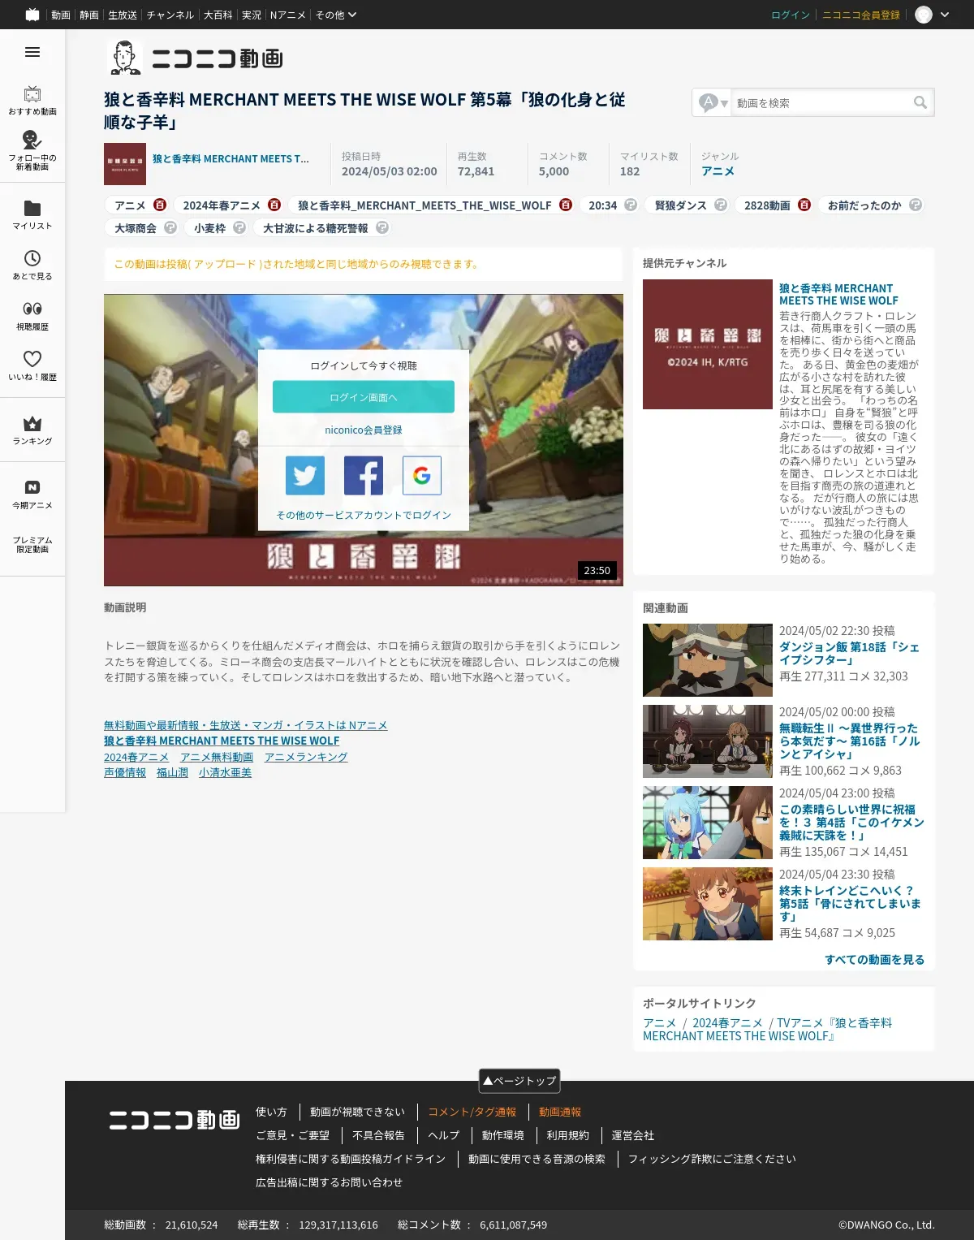Viewport: 974px width, 1240px height.
Task: Open 2024春アニメ portal link
Action: click(727, 1023)
